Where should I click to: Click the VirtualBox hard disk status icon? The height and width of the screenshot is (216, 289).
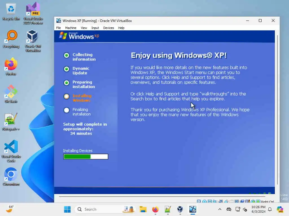coord(199,201)
